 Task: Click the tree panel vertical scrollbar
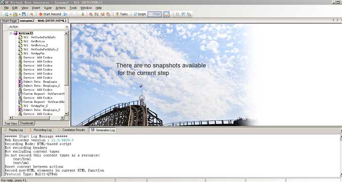[x=66, y=74]
